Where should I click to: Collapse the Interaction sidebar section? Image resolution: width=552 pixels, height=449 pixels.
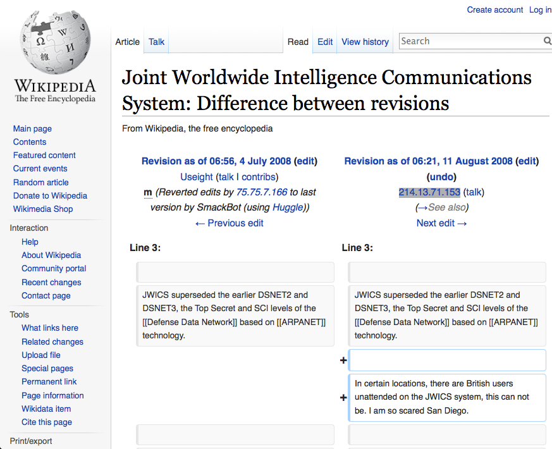[x=29, y=228]
